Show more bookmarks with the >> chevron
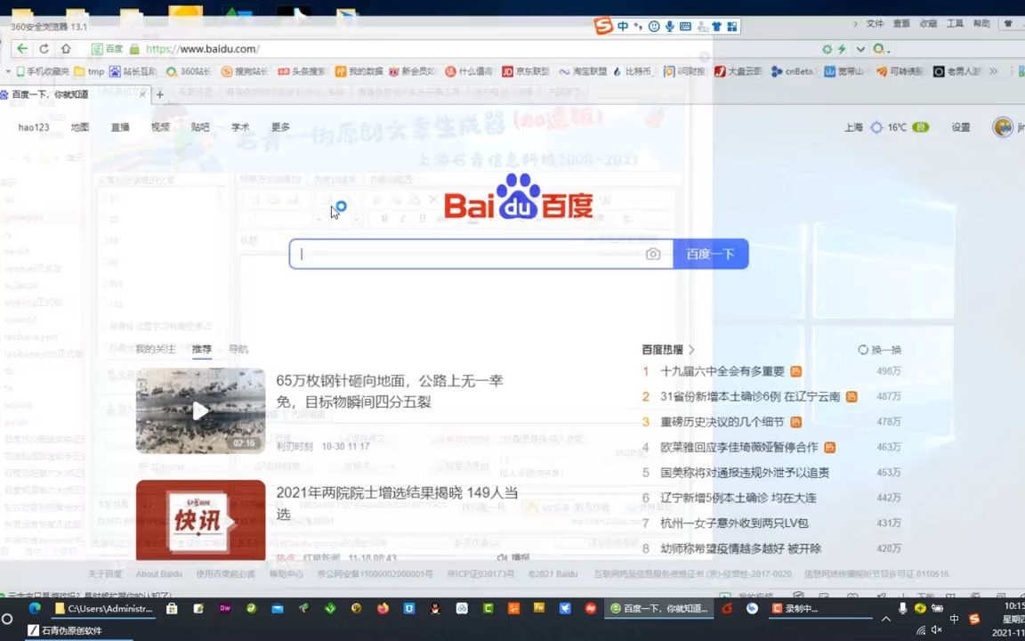 click(993, 71)
